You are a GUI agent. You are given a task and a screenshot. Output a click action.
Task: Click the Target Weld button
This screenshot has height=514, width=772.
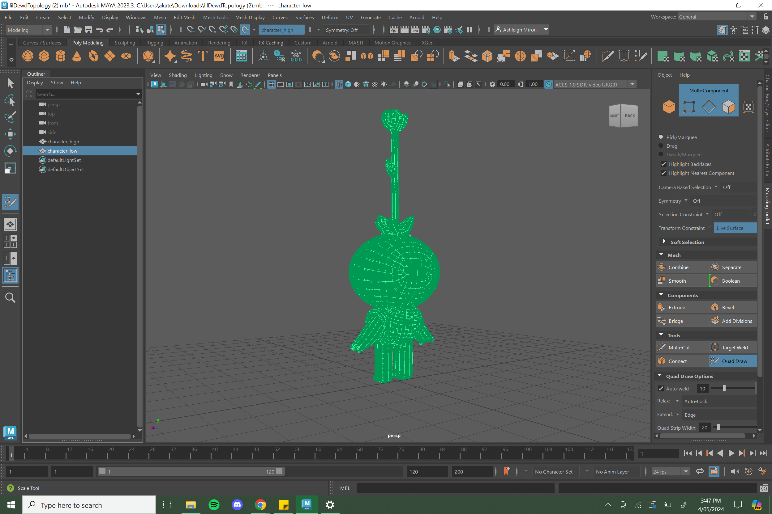click(733, 348)
